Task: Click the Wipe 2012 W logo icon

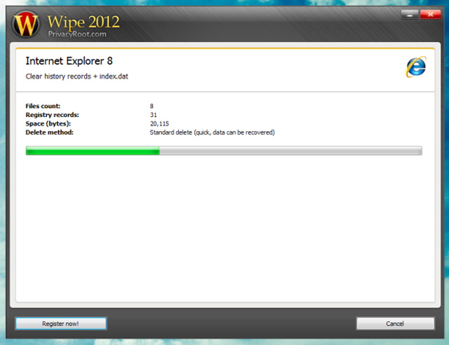Action: [26, 25]
